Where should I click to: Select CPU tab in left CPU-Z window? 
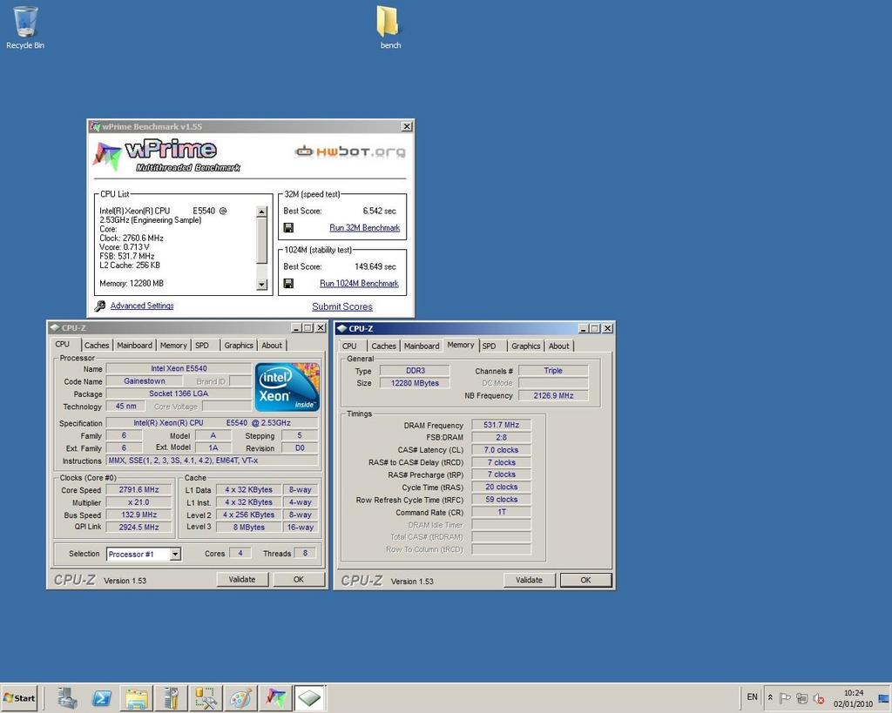[63, 344]
